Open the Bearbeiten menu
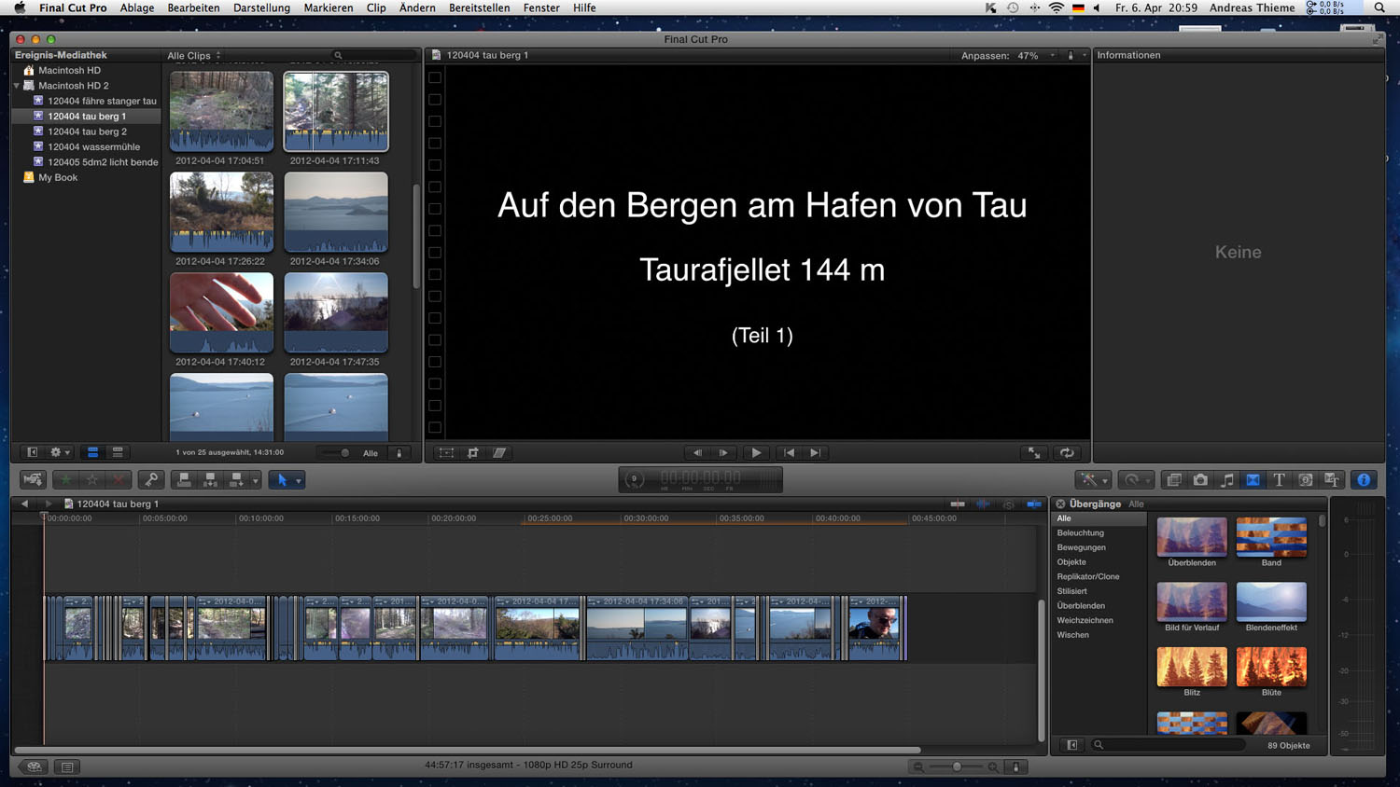Viewport: 1400px width, 787px height. pos(193,7)
